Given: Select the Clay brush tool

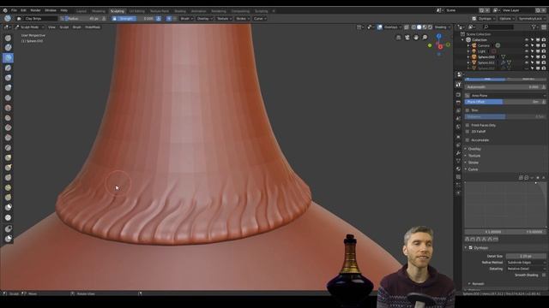Looking at the screenshot, I should point(8,48).
